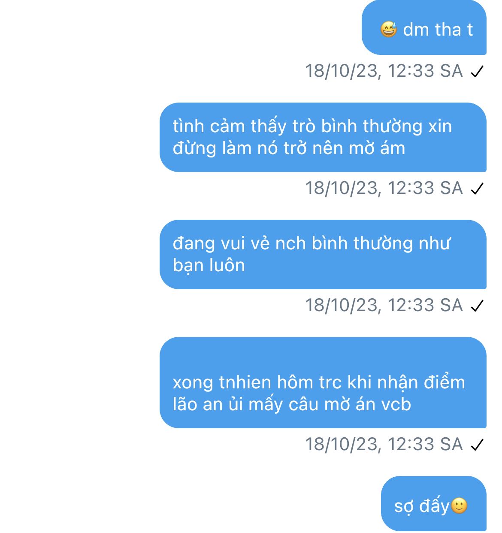The image size is (502, 533).
Task: Click the checkmark under "tình cảm thầy trò" message
Action: tap(477, 188)
